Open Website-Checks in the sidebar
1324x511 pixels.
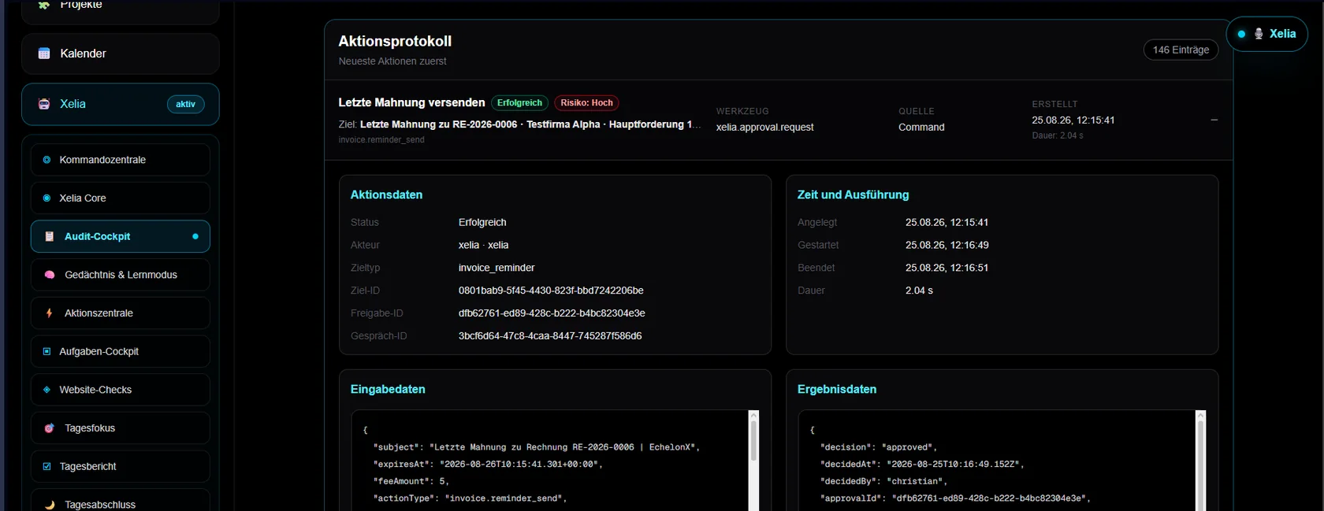[121, 390]
